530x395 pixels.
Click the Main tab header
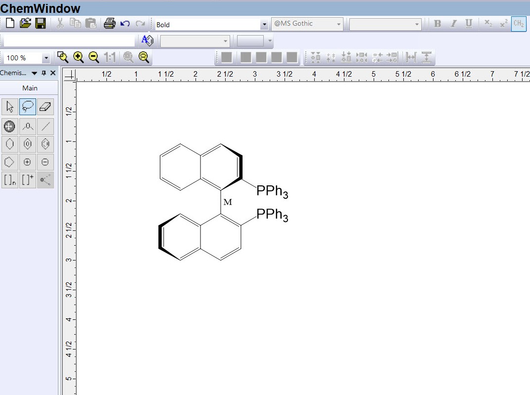pos(30,88)
